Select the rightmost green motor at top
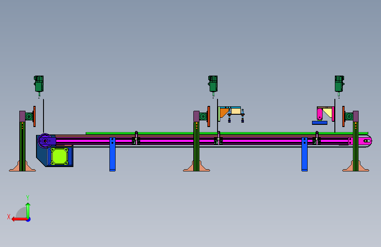The height and width of the screenshot is (247, 381). 339,84
